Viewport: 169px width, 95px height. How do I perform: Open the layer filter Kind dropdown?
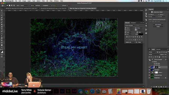[152, 52]
